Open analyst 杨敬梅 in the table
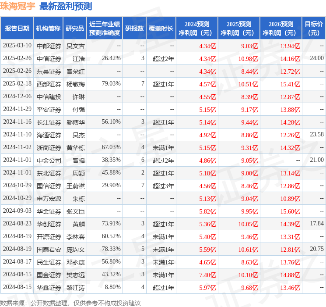Viewport: 326px width, 307px height. [x=75, y=83]
